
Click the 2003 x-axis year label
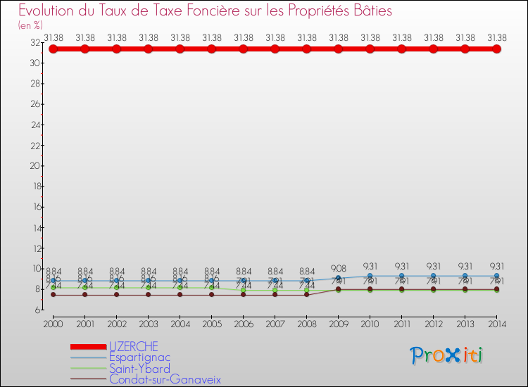(x=148, y=324)
